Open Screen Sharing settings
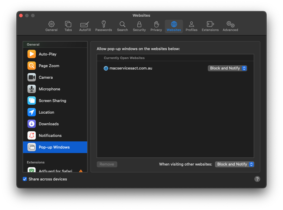The width and height of the screenshot is (283, 210). tap(52, 101)
